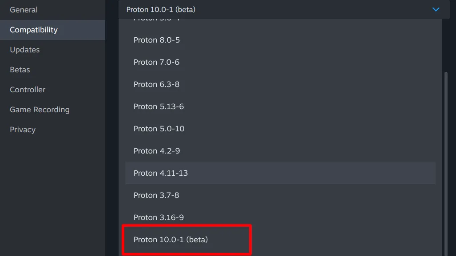Image resolution: width=456 pixels, height=256 pixels.
Task: Select Proton 7.0-6
Action: pos(156,62)
